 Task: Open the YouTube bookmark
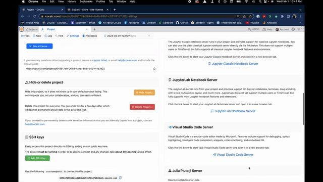point(252,23)
